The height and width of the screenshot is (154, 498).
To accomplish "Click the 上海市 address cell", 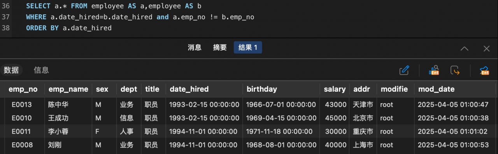I will coord(363,145).
